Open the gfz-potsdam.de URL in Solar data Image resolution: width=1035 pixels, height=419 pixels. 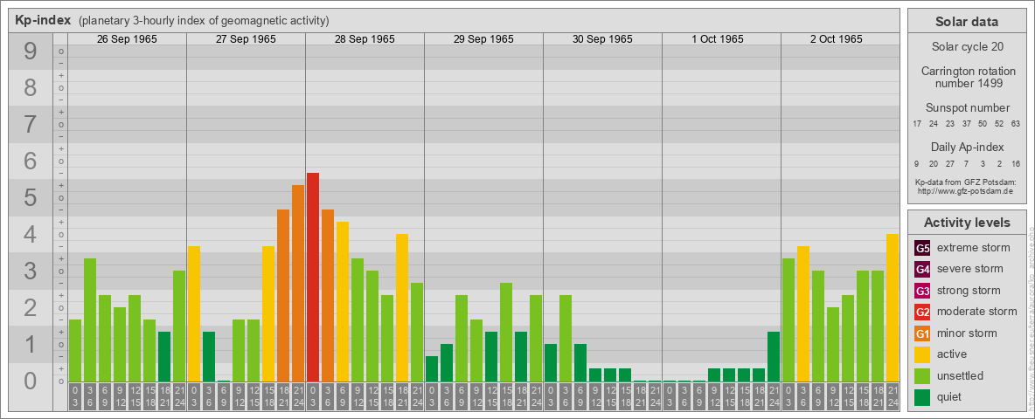click(x=967, y=190)
